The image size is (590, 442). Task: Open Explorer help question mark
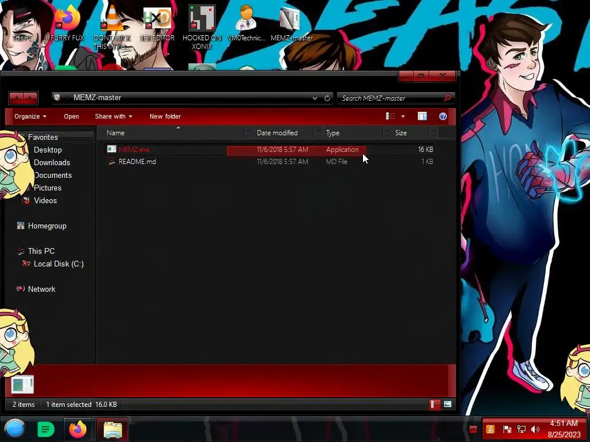(443, 116)
